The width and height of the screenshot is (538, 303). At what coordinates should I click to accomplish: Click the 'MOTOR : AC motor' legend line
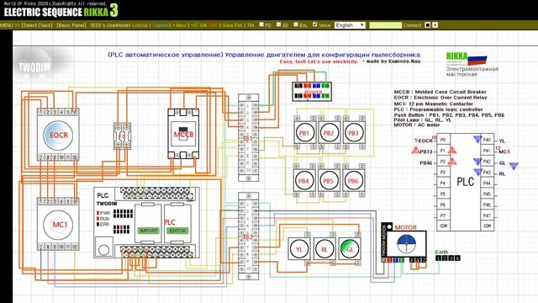click(417, 125)
